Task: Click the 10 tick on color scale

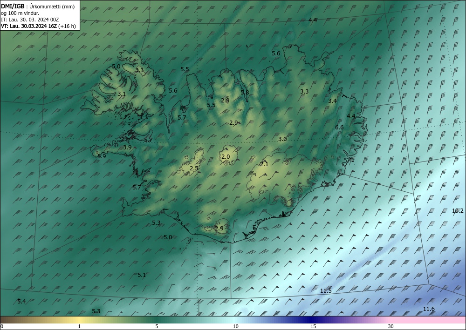Action: (235, 327)
